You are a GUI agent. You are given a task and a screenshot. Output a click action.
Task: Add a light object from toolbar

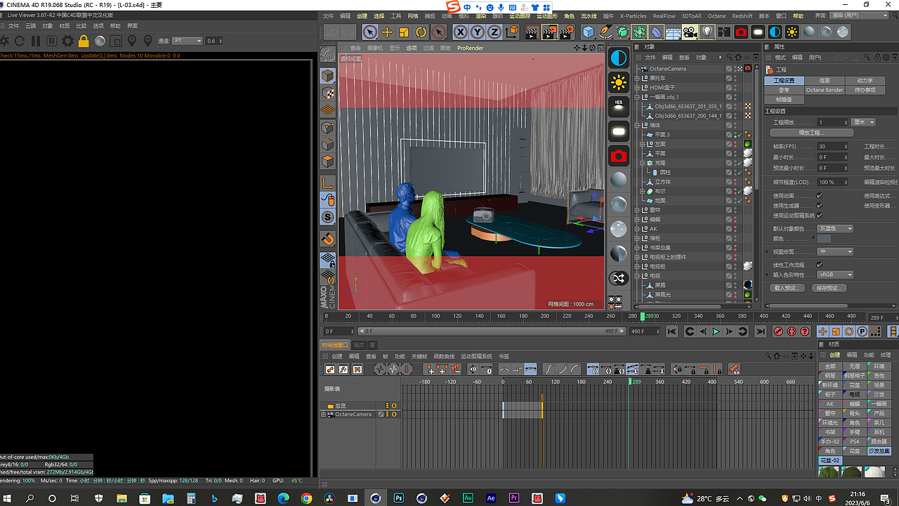(707, 32)
